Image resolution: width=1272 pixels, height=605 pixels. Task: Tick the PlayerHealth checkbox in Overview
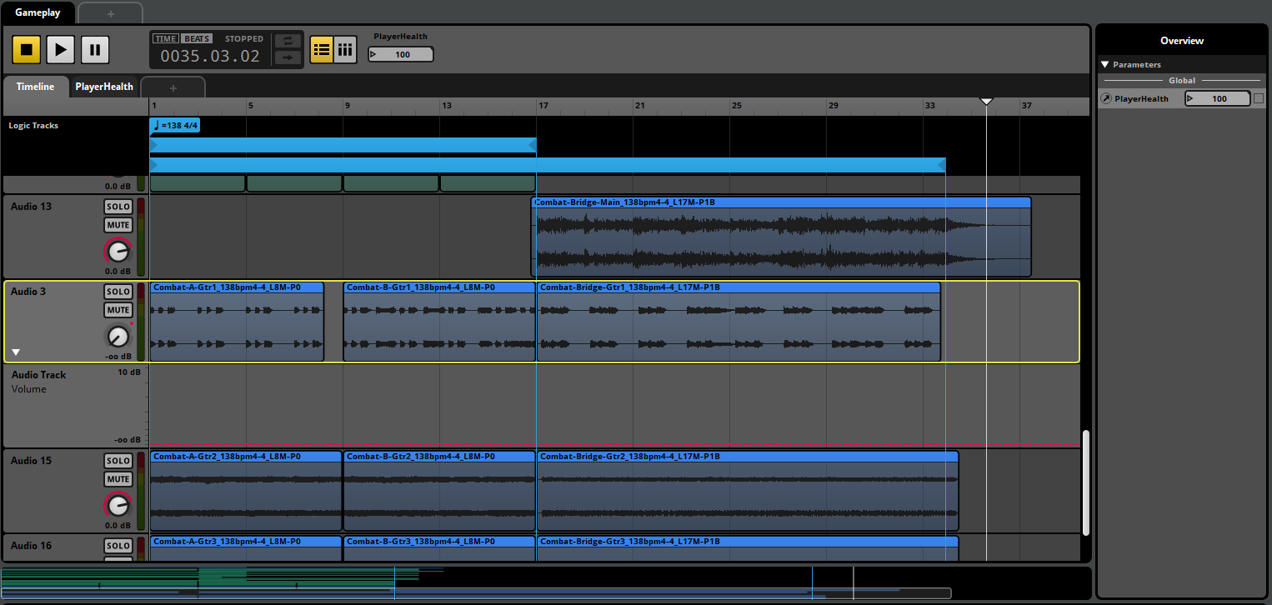click(x=1259, y=98)
